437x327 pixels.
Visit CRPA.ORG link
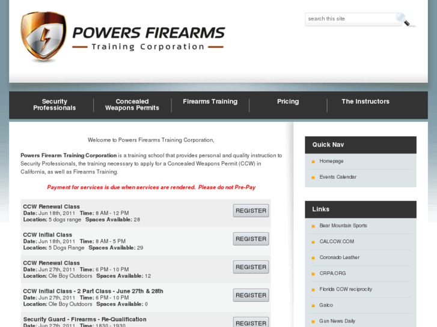click(x=332, y=273)
